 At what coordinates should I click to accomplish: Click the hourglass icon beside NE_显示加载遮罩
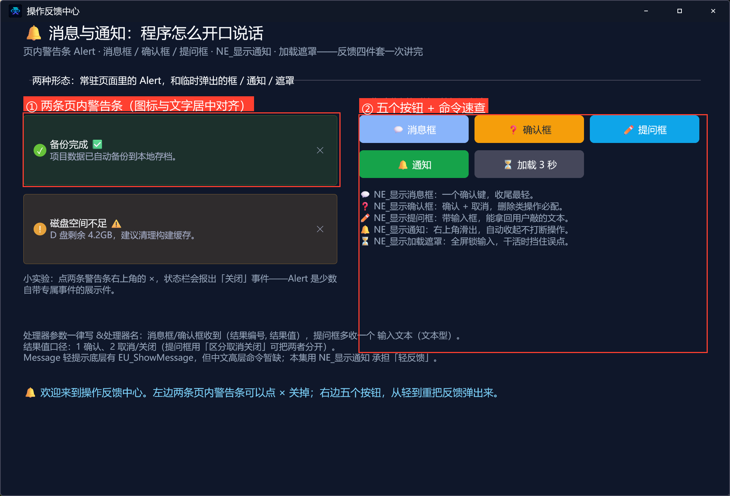(x=365, y=241)
